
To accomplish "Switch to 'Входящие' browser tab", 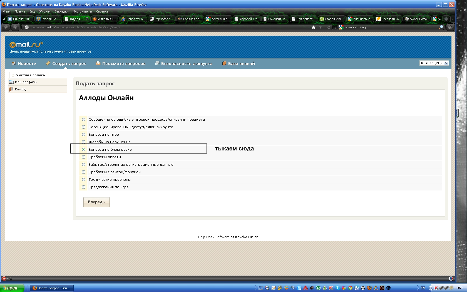I will tap(48, 19).
